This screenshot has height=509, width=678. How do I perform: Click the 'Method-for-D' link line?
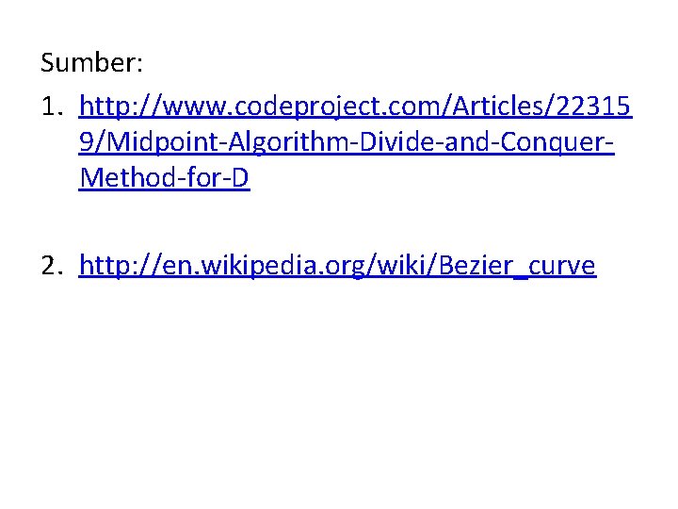coord(164,177)
